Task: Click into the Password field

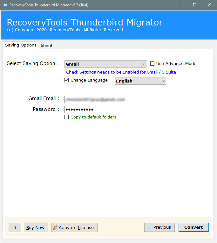Action: pyautogui.click(x=132, y=110)
